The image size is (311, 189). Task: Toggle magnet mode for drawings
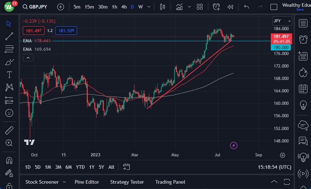pyautogui.click(x=9, y=160)
